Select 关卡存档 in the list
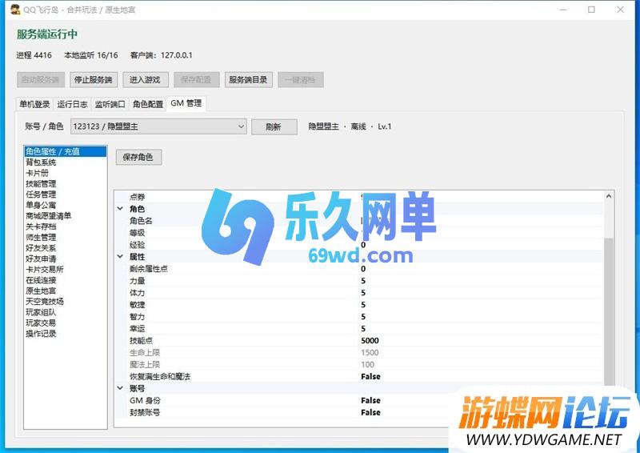This screenshot has width=640, height=453. (66, 226)
